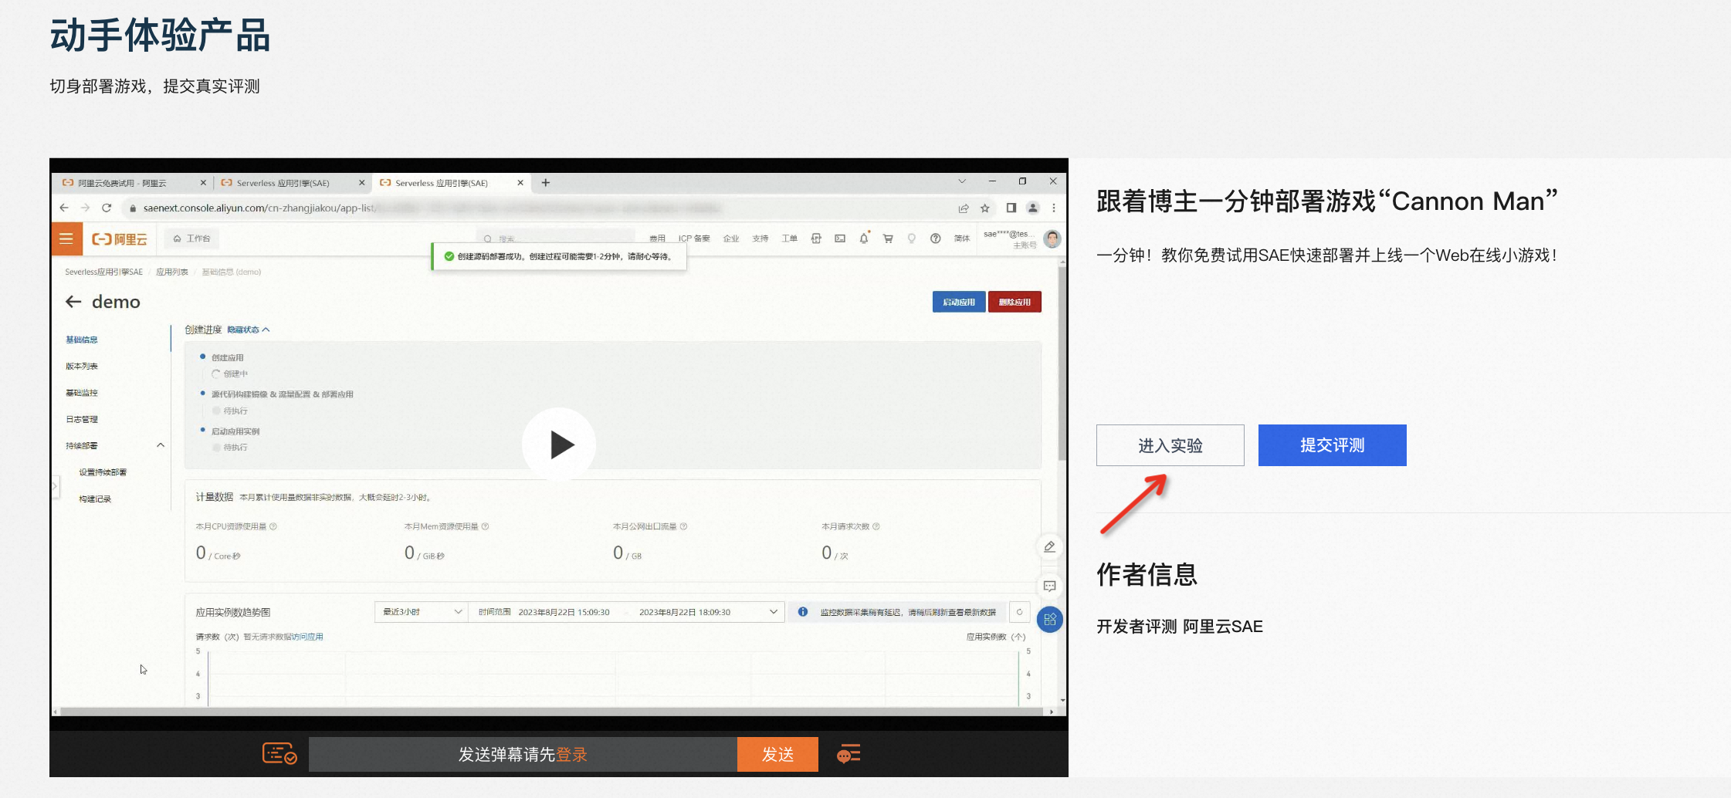Reload the page in the video browser
Screen dimensions: 1731x798
pos(107,208)
